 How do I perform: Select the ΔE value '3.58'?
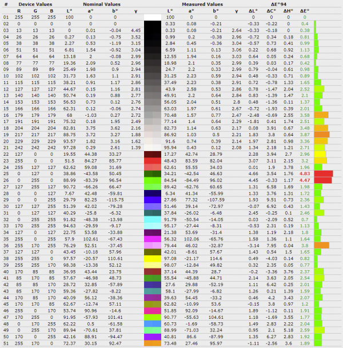click(x=305, y=115)
